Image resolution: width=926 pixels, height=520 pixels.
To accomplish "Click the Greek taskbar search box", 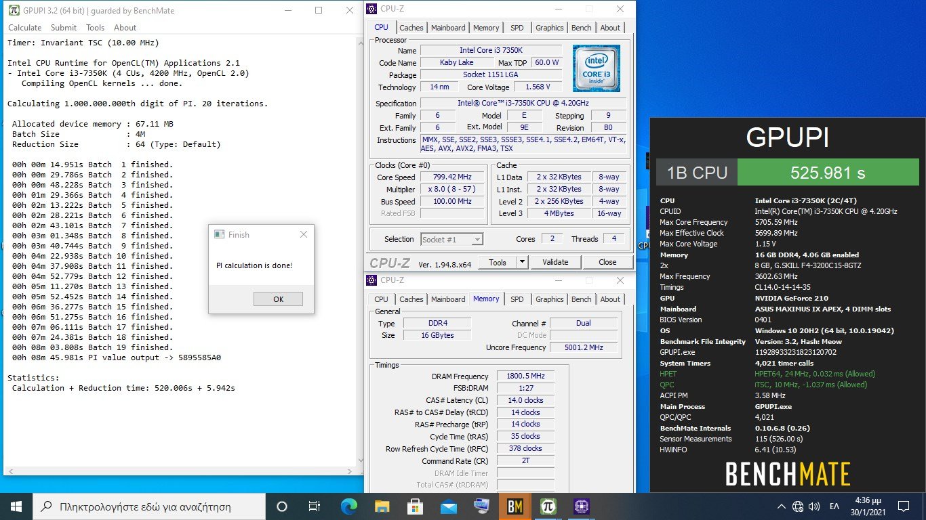I will click(149, 506).
